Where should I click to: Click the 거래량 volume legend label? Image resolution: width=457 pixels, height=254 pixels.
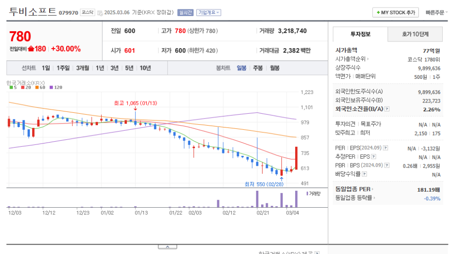pyautogui.click(x=313, y=194)
